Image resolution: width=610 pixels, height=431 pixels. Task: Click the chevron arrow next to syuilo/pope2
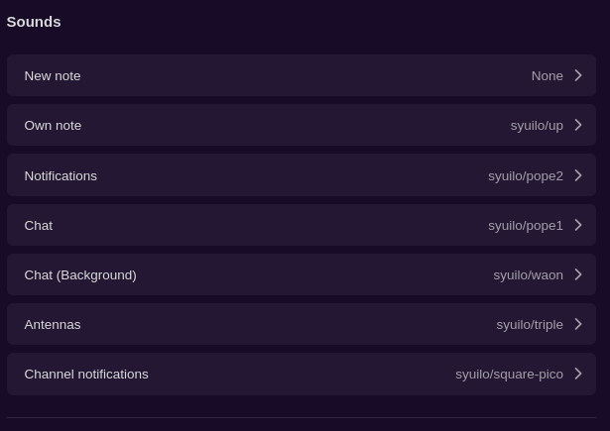(x=578, y=175)
